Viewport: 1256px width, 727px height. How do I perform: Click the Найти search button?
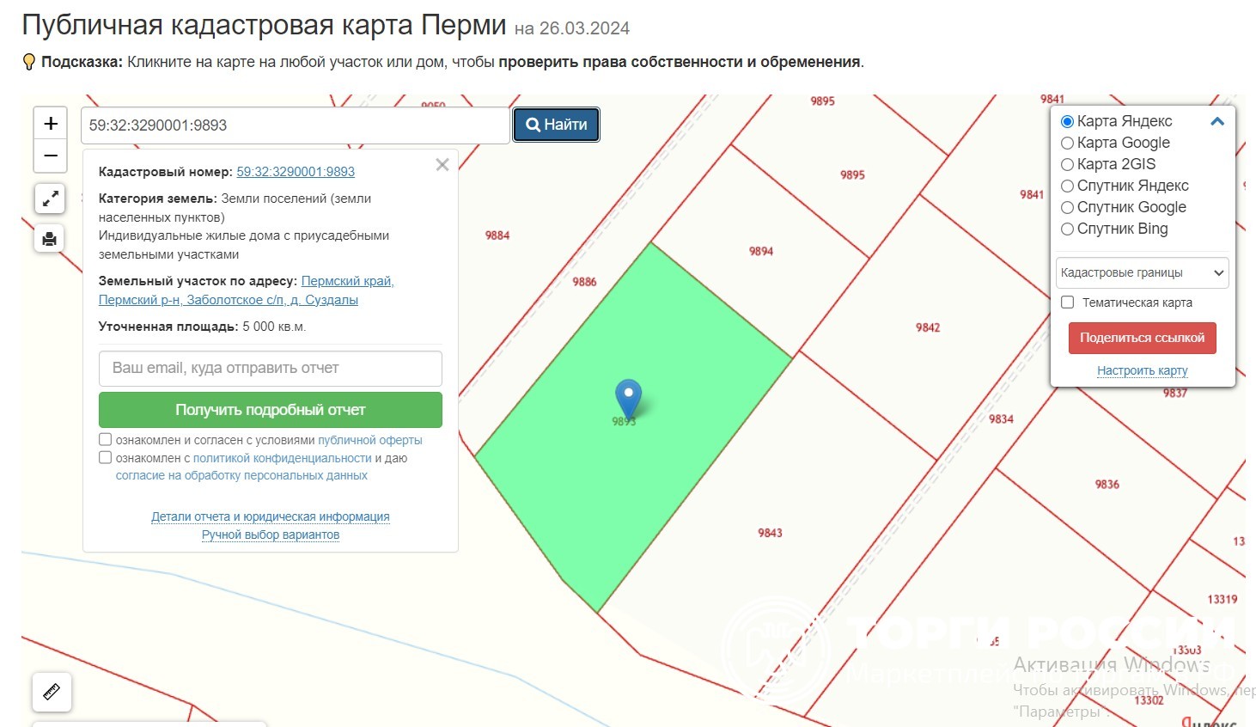click(x=557, y=125)
